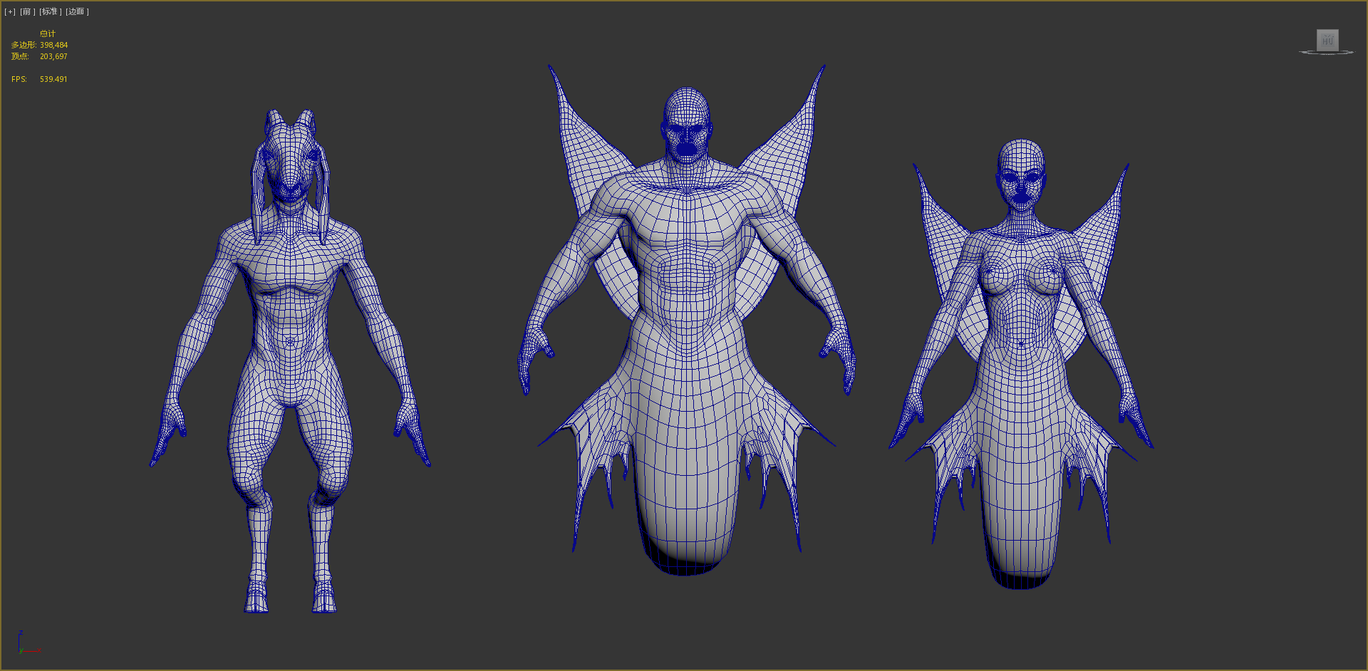Click the horse creature's abdomen mesh

click(290, 313)
